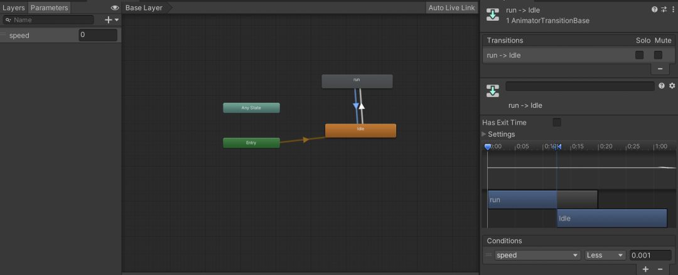Expand the Settings foldout
The image size is (678, 275).
pyautogui.click(x=484, y=134)
